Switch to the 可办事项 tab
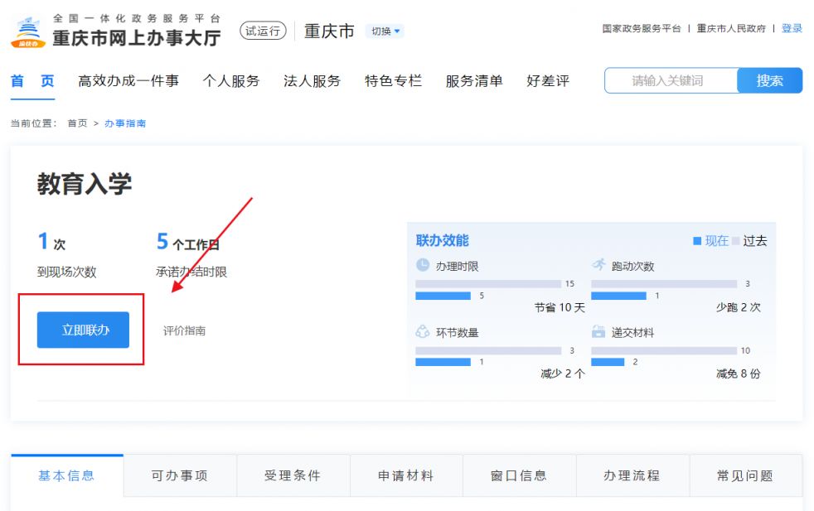814x511 pixels. click(x=180, y=475)
